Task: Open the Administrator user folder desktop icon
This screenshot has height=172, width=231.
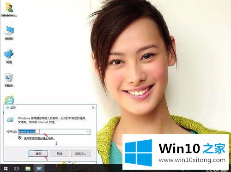Action: pos(9,10)
